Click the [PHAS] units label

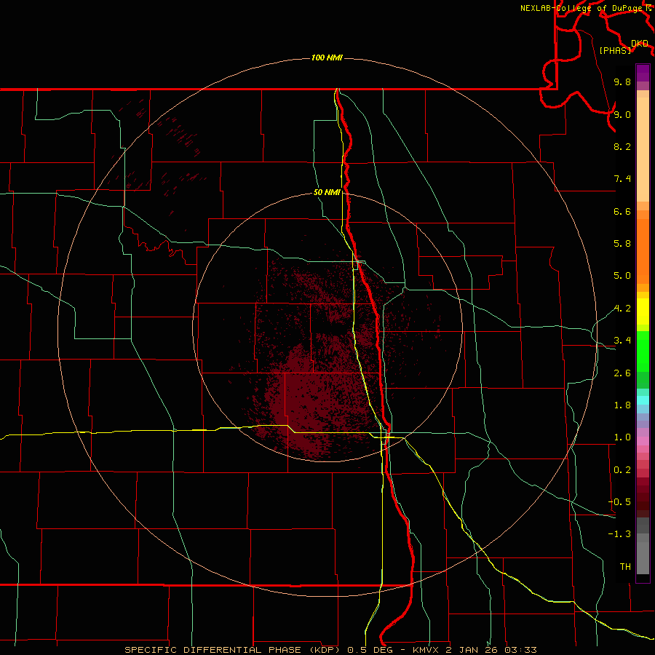click(x=615, y=50)
